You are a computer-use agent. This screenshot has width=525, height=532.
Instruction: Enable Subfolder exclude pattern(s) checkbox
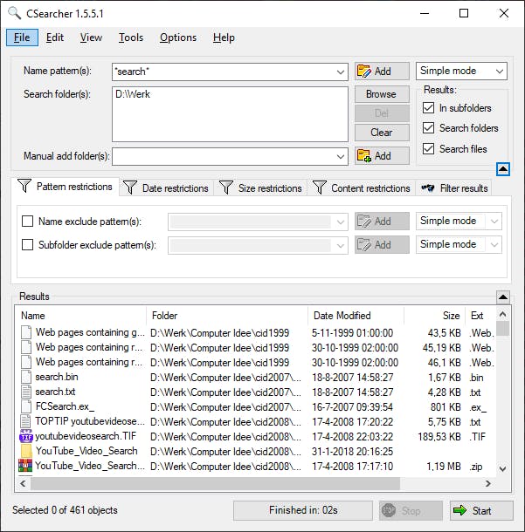[27, 244]
